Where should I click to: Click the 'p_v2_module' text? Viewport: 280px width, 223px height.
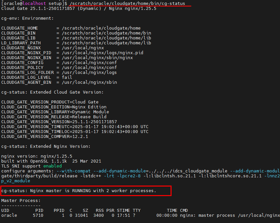click(15, 181)
